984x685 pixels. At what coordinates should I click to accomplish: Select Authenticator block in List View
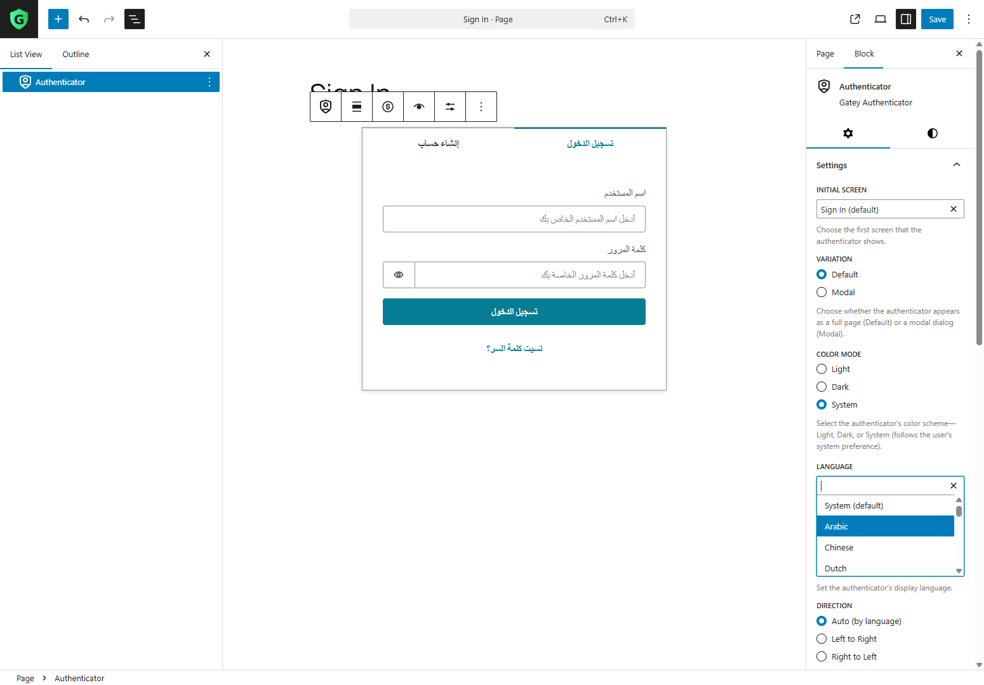click(x=111, y=82)
